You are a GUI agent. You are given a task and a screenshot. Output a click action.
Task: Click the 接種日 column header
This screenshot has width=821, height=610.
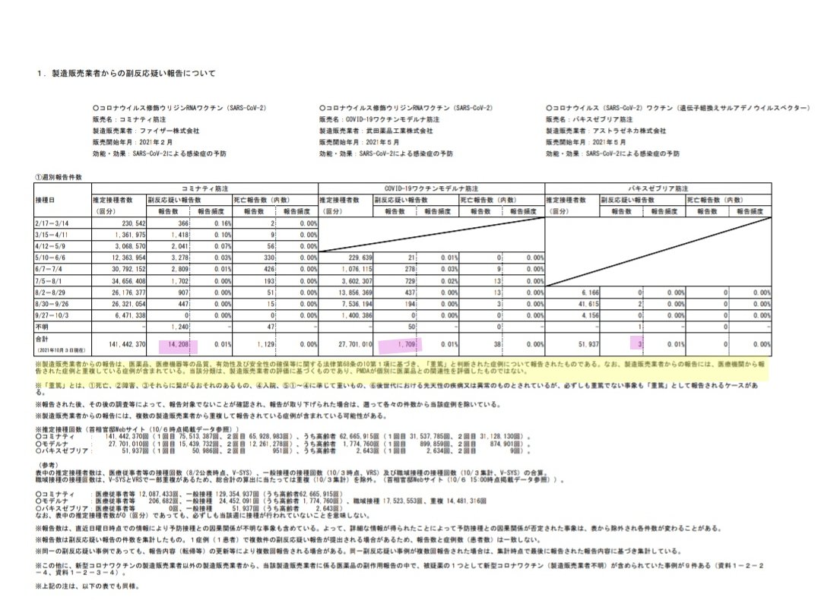(x=45, y=200)
